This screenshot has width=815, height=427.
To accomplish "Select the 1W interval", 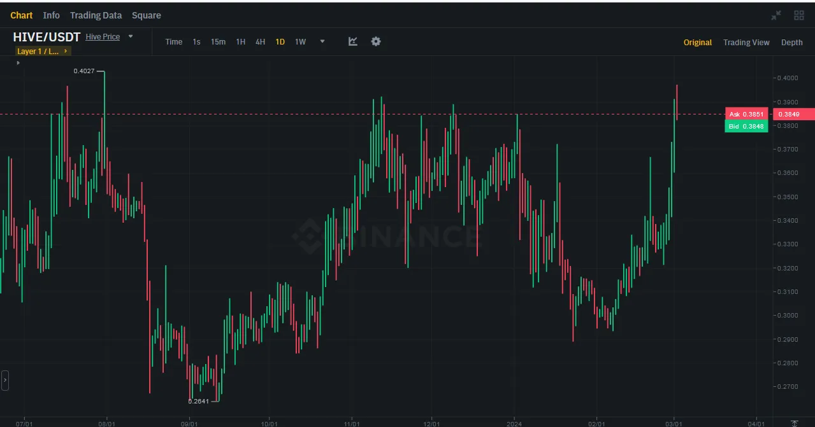I will 300,42.
